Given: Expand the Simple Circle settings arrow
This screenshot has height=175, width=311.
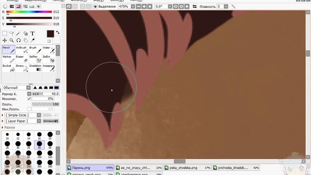Looking at the screenshot, I should (x=2, y=115).
